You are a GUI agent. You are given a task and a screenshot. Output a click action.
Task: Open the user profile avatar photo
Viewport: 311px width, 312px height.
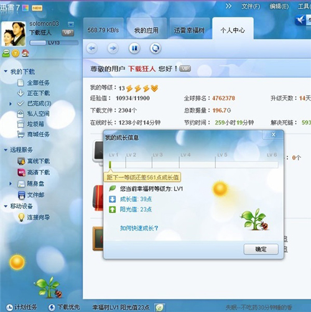click(14, 34)
